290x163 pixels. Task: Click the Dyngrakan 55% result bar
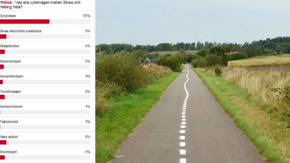45,21
